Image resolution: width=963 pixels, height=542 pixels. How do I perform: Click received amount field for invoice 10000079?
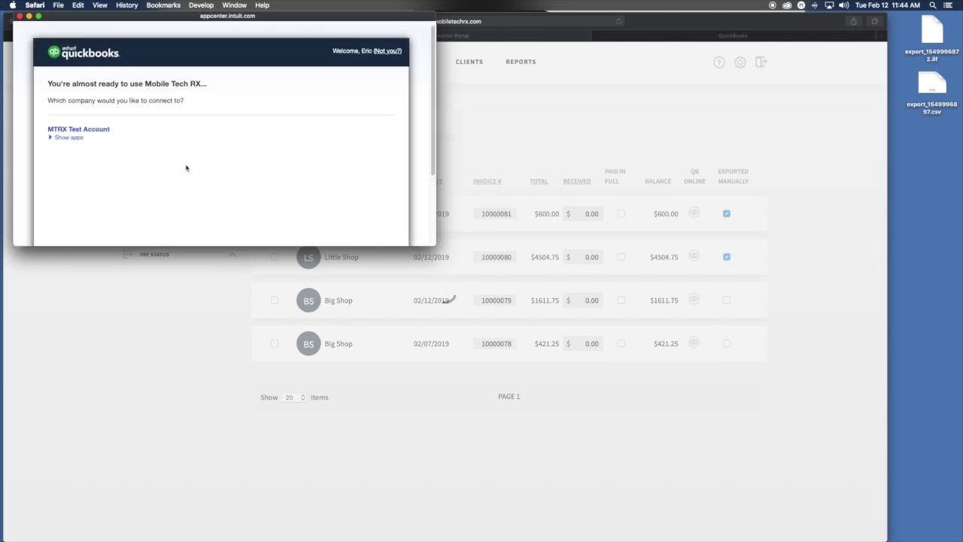[x=583, y=300]
